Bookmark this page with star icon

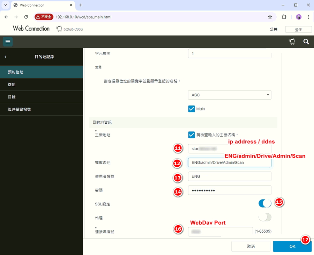tap(270, 17)
